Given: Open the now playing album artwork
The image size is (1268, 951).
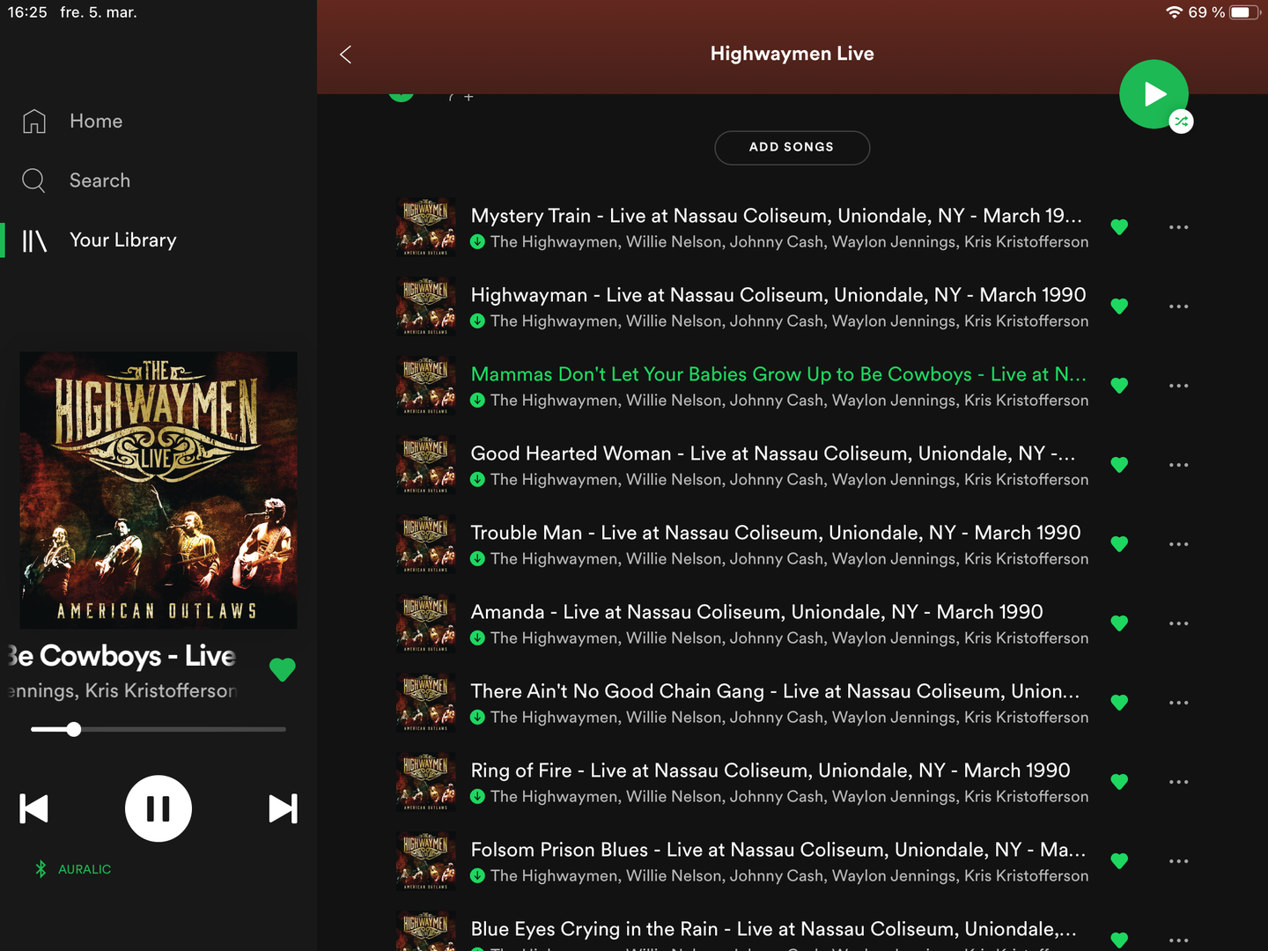Looking at the screenshot, I should point(158,490).
